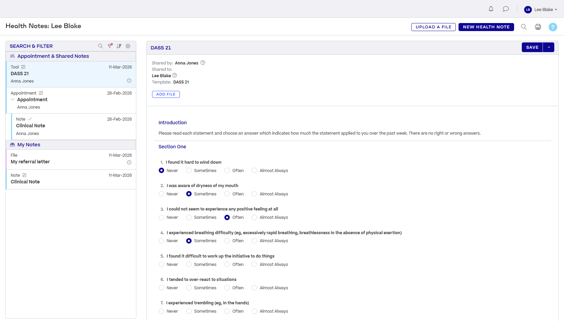Click info icon on My referral letter
This screenshot has height=321, width=564.
tap(129, 162)
